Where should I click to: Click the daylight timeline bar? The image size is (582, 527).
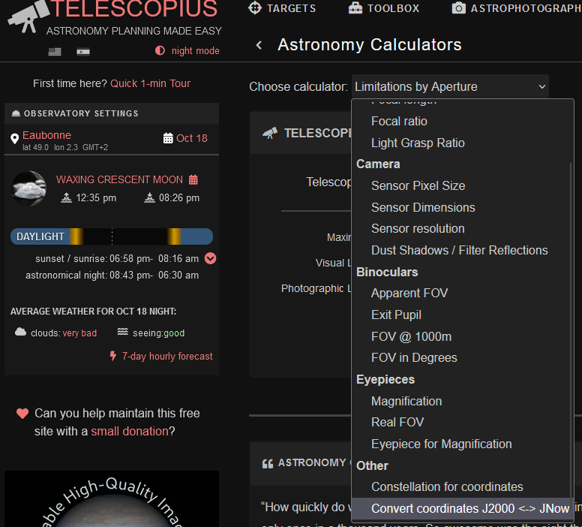(x=112, y=236)
